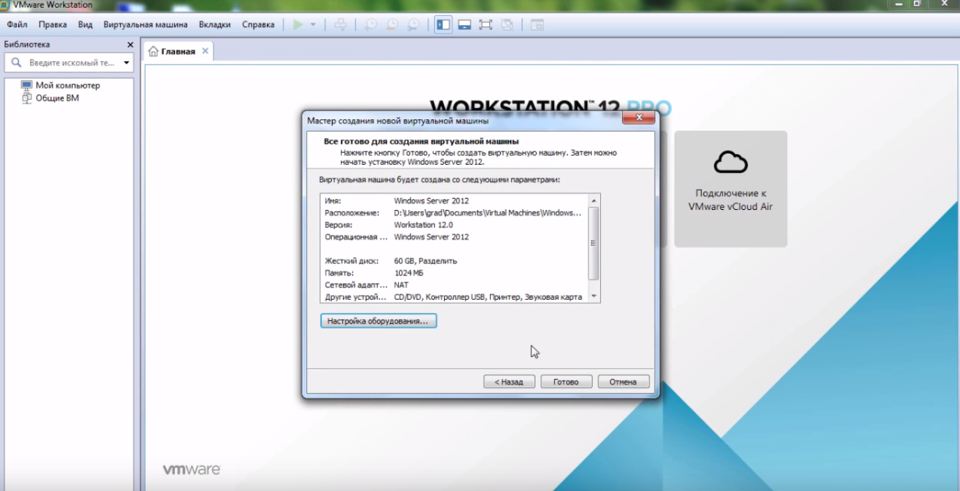Click the green Power On play icon

click(298, 24)
